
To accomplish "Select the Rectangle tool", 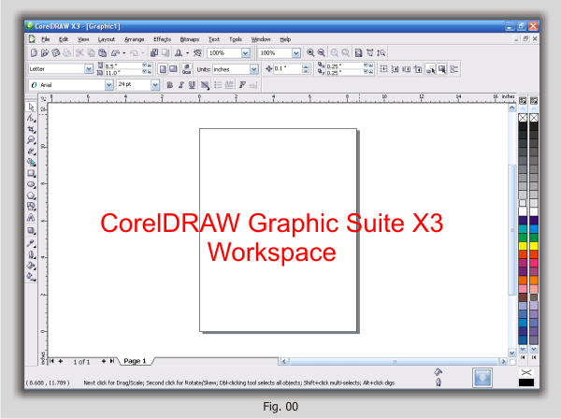I will point(31,174).
